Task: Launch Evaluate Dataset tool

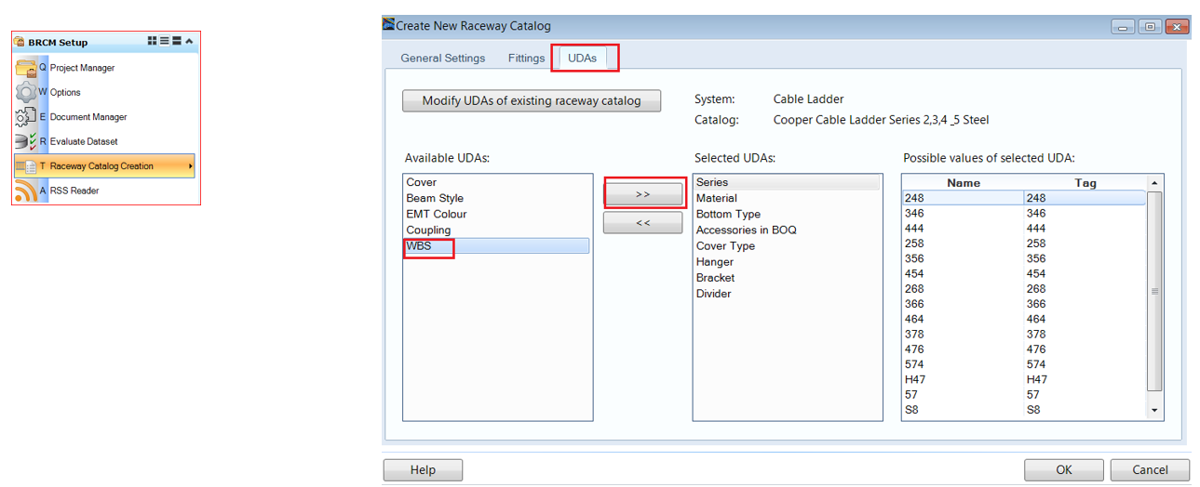Action: click(104, 141)
